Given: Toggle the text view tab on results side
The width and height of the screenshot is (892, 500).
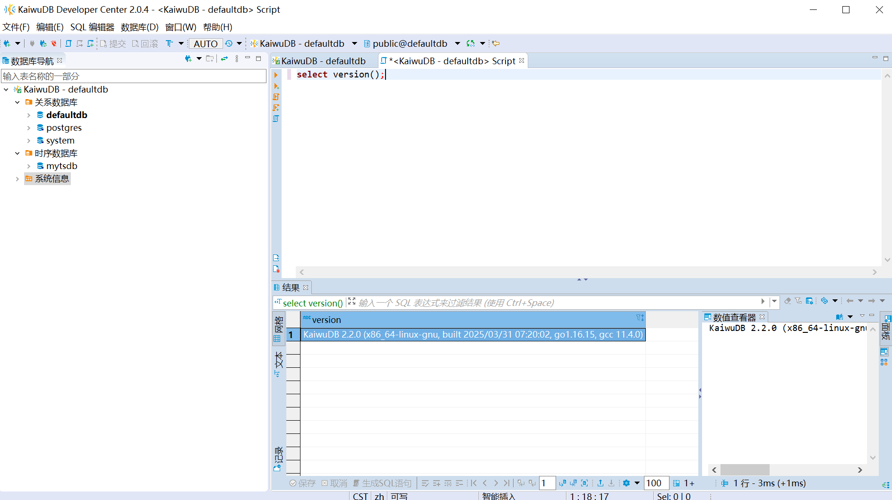Looking at the screenshot, I should (279, 364).
